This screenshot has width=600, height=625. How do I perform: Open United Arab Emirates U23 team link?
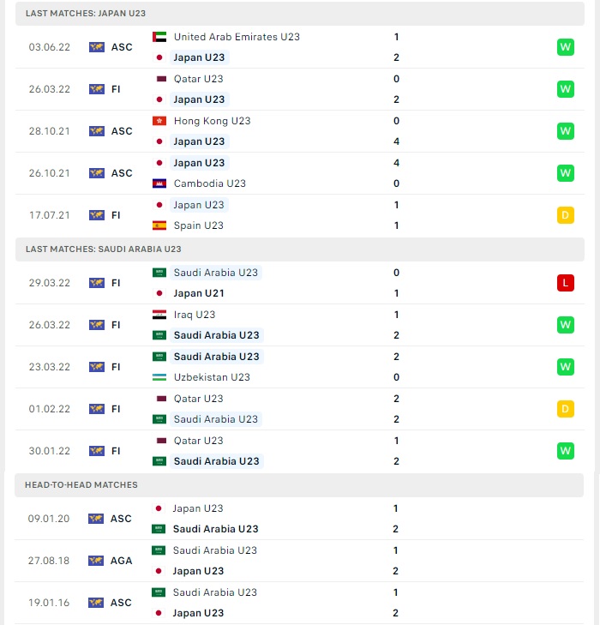click(237, 37)
